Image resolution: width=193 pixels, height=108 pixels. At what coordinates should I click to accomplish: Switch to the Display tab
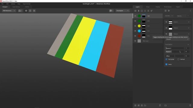pos(158,7)
